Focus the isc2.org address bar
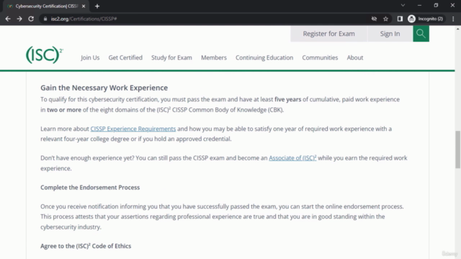 (x=206, y=19)
